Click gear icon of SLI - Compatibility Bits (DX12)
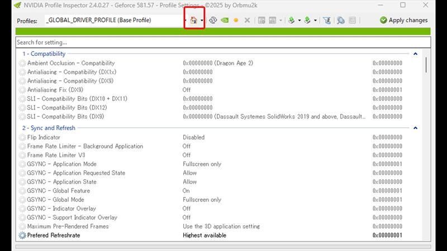 pyautogui.click(x=22, y=108)
